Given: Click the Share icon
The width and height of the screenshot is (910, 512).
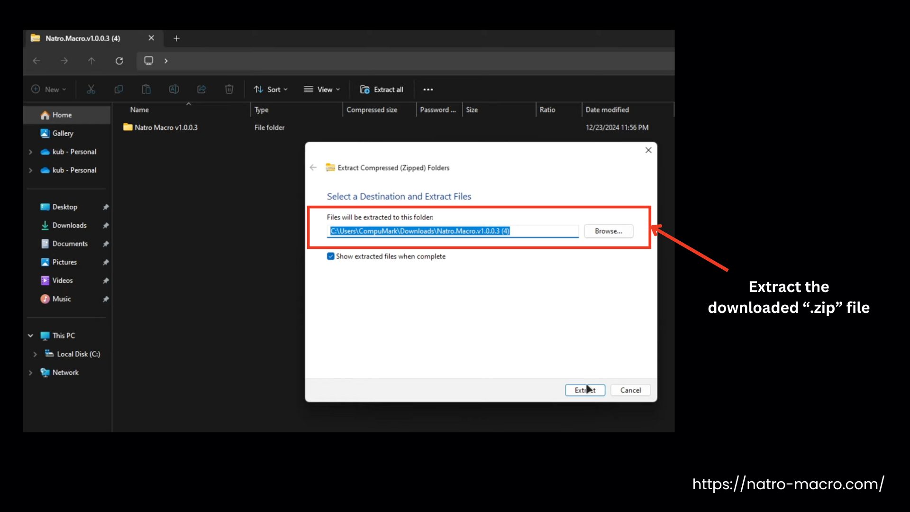Looking at the screenshot, I should [201, 89].
